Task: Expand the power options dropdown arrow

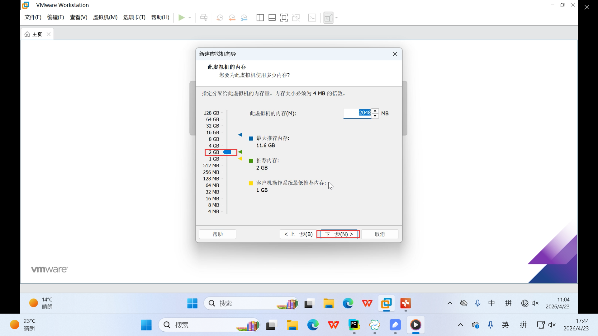Action: point(190,18)
